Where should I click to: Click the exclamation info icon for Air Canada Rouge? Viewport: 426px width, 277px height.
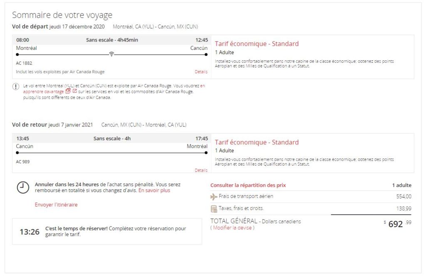pos(16,86)
